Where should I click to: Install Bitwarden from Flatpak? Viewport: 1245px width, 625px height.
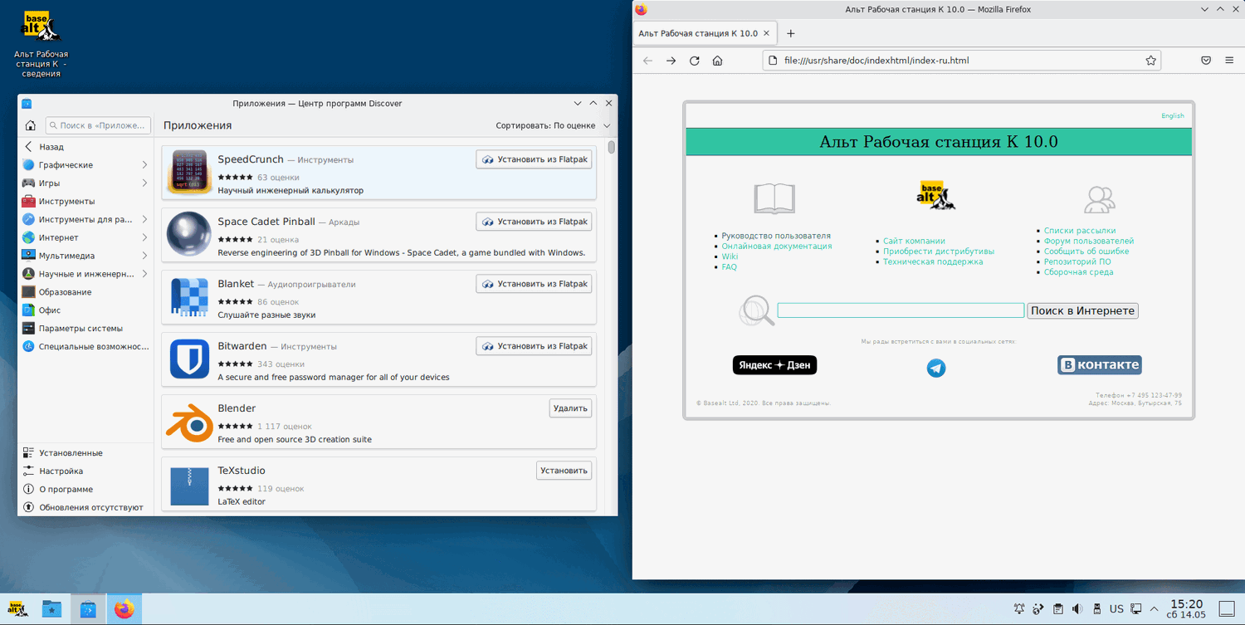pyautogui.click(x=534, y=346)
